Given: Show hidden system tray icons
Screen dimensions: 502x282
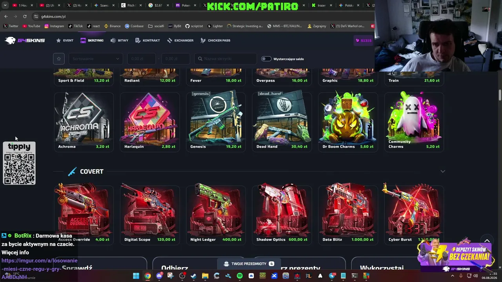Looking at the screenshot, I should (x=453, y=276).
